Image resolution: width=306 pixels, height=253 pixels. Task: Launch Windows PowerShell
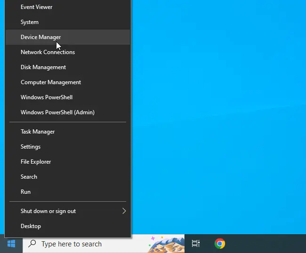click(68, 97)
